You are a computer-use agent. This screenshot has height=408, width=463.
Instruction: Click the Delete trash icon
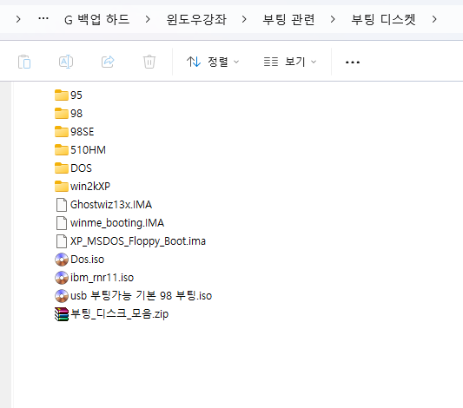pyautogui.click(x=149, y=62)
